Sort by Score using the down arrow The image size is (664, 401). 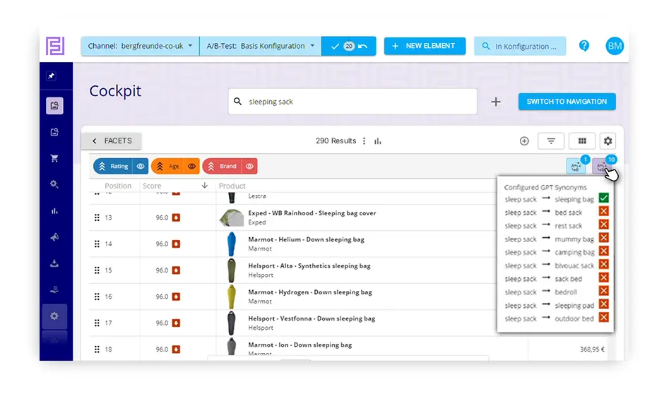tap(205, 186)
